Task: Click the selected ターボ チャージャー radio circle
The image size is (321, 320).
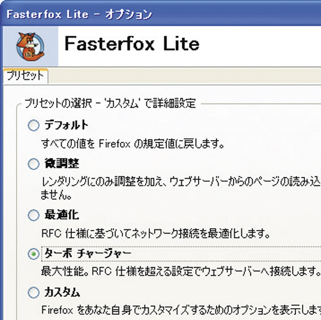Action: coord(33,254)
